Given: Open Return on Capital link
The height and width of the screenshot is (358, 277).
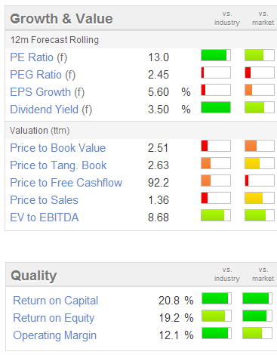Looking at the screenshot, I should tap(56, 301).
